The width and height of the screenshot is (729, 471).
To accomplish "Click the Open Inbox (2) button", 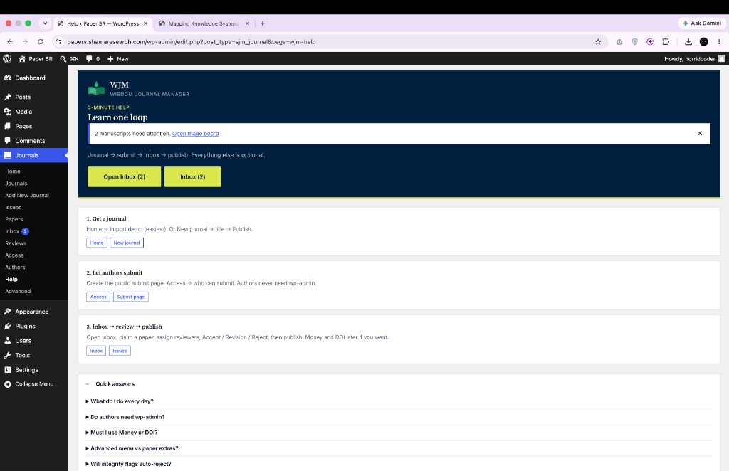I will pyautogui.click(x=124, y=177).
